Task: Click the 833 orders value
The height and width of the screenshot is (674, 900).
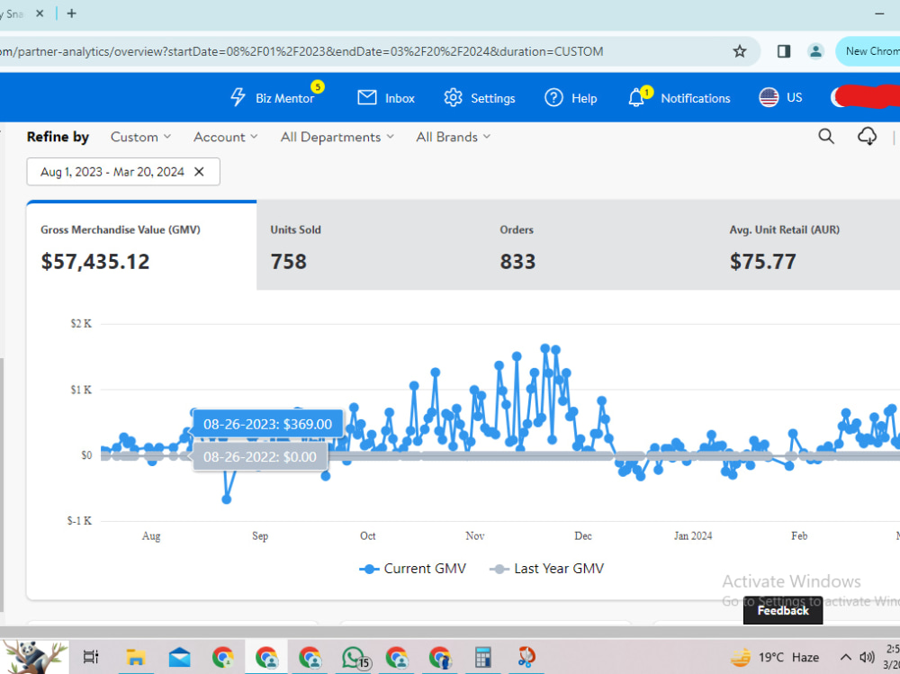Action: 517,262
